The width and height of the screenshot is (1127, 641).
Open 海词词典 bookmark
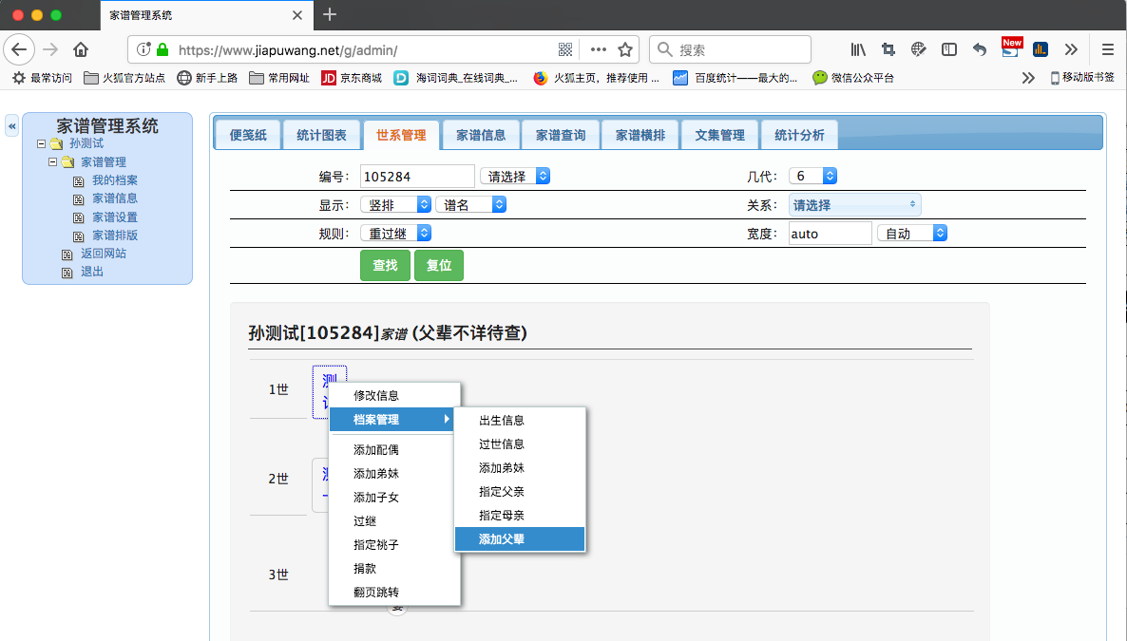pyautogui.click(x=456, y=78)
